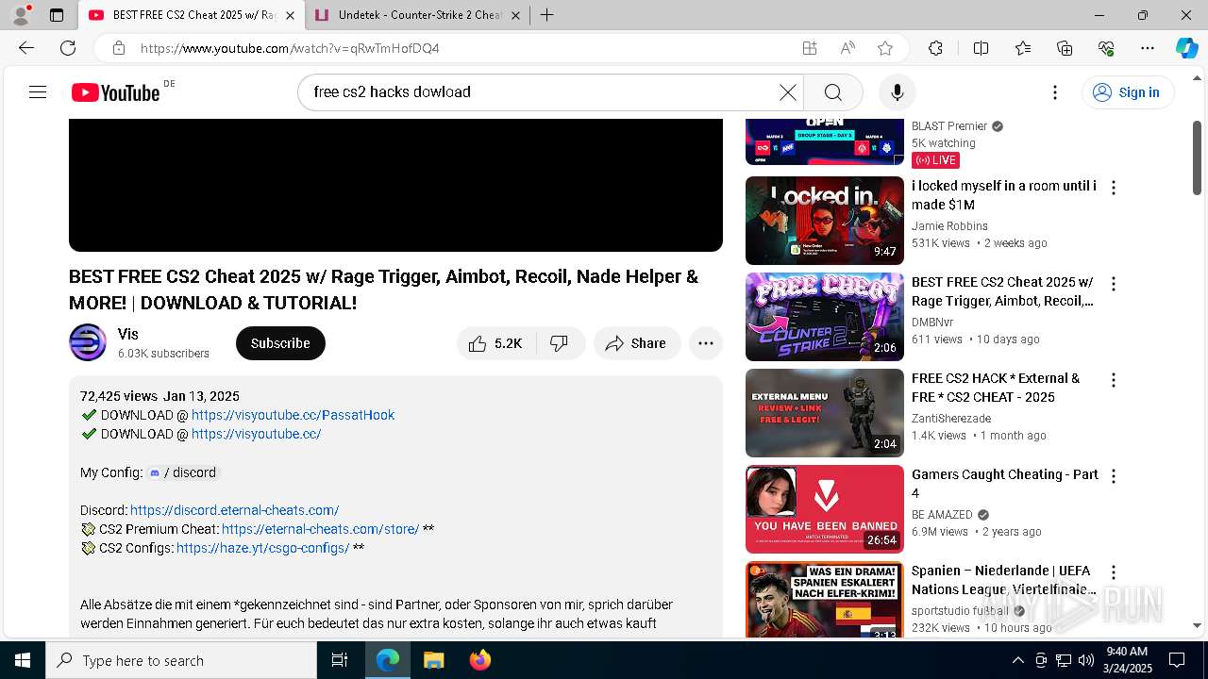This screenshot has width=1208, height=679.
Task: Close the Undetek browser tab
Action: tap(515, 15)
